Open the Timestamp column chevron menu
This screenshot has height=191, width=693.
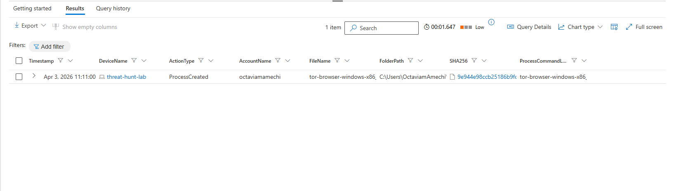pyautogui.click(x=71, y=60)
